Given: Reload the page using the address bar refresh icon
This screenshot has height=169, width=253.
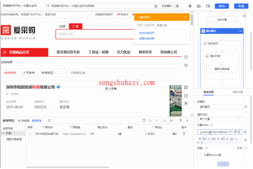Looking at the screenshot, I should 48,6.
